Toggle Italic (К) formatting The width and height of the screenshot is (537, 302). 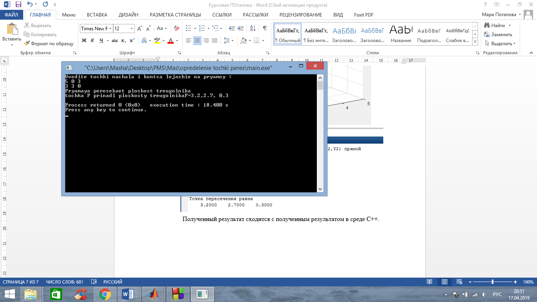coord(92,41)
